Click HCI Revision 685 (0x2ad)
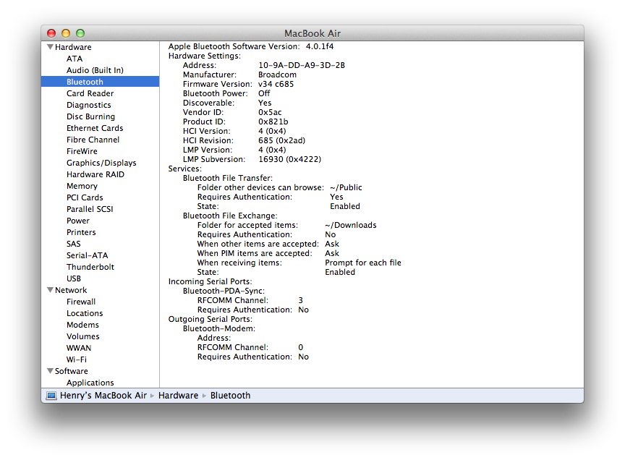This screenshot has height=460, width=625. pos(282,140)
